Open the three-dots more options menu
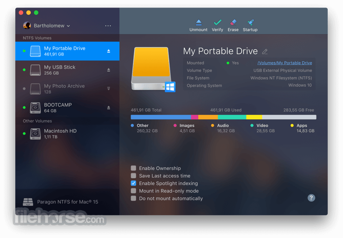 pyautogui.click(x=108, y=26)
